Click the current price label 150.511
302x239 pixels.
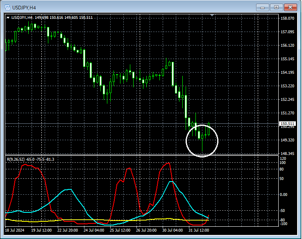point(287,123)
